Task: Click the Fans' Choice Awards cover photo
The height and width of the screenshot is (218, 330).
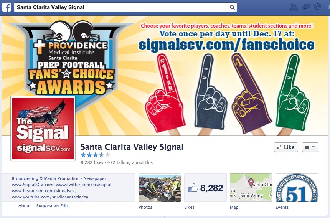Action: tap(165, 76)
